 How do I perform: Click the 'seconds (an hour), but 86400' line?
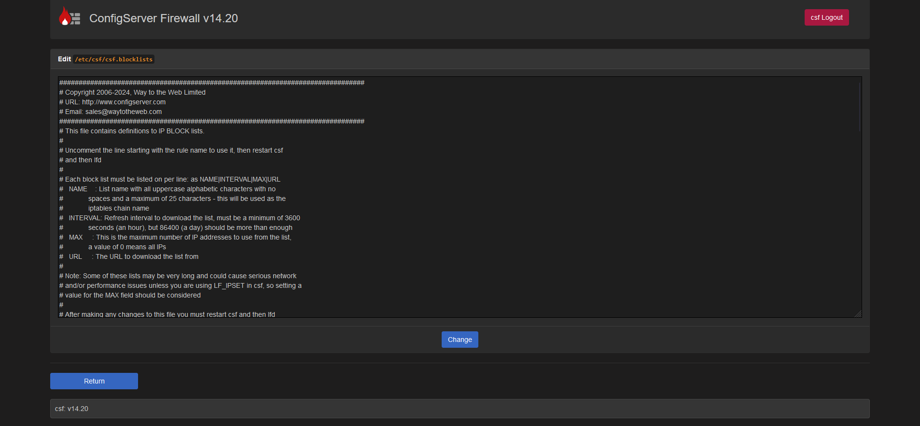pyautogui.click(x=176, y=227)
